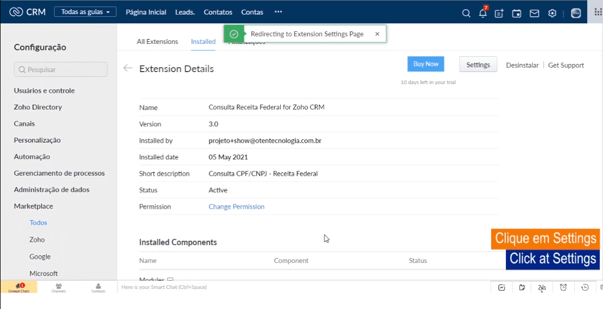Open the notifications bell
This screenshot has width=603, height=309.
coord(483,13)
